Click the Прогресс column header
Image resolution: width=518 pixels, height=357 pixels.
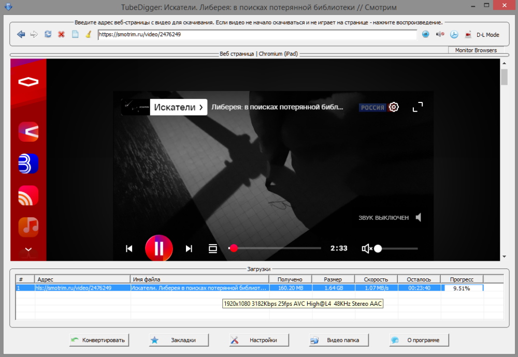point(462,279)
